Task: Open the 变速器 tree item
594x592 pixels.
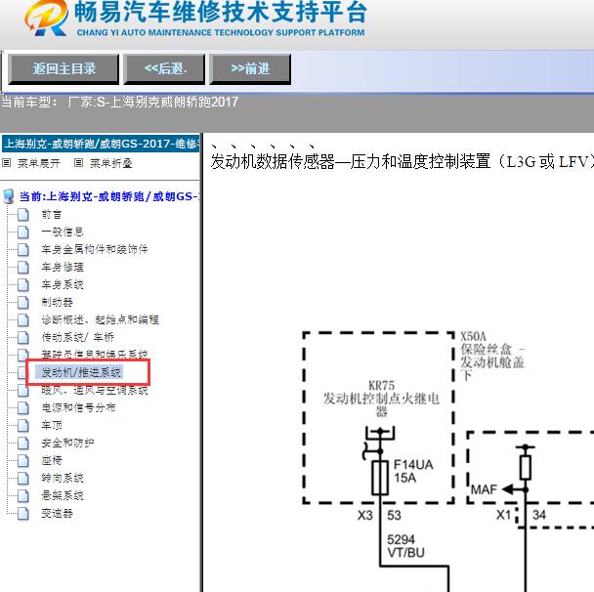Action: 58,513
